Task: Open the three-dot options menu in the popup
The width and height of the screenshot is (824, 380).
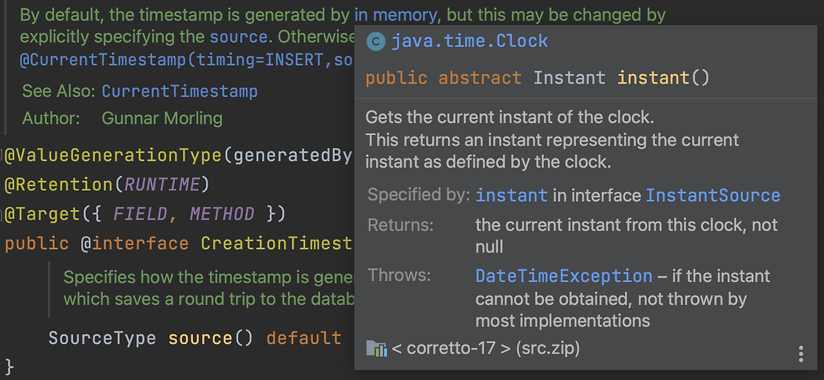Action: 800,354
